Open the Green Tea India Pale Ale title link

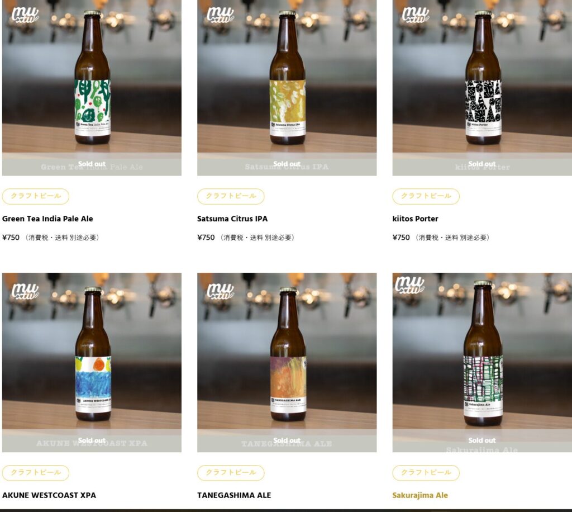[x=47, y=219]
